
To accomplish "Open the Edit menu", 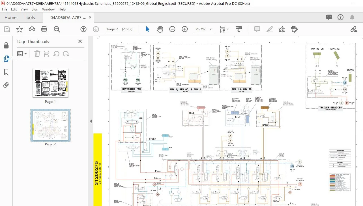I will pos(14,9).
